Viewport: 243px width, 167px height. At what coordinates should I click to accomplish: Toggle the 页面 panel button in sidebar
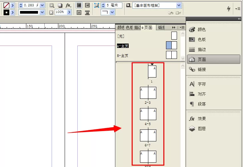214,59
